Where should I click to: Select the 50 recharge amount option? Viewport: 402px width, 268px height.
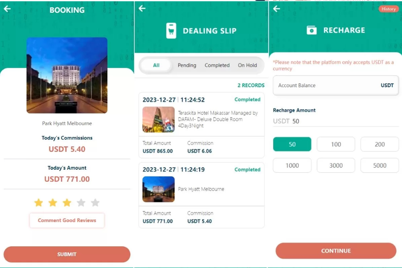coord(292,144)
